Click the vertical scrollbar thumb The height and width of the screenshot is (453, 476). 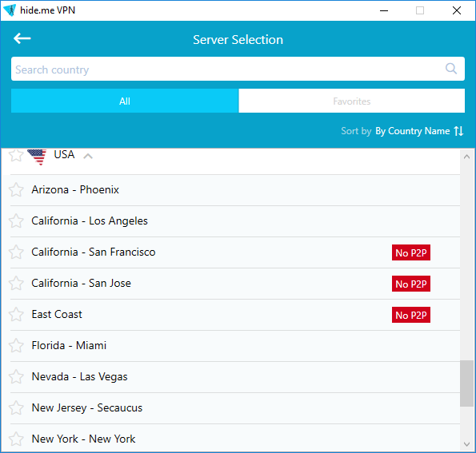[x=467, y=383]
